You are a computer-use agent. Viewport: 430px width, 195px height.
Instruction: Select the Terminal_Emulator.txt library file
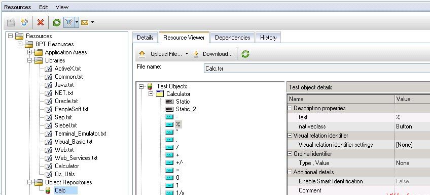point(80,134)
